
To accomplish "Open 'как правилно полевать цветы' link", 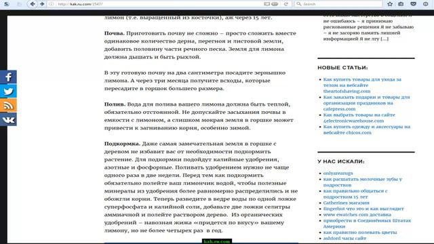I will (x=360, y=232).
